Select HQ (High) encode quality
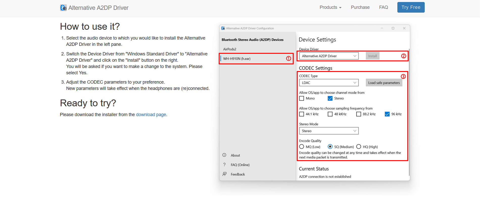The width and height of the screenshot is (480, 205). 359,147
